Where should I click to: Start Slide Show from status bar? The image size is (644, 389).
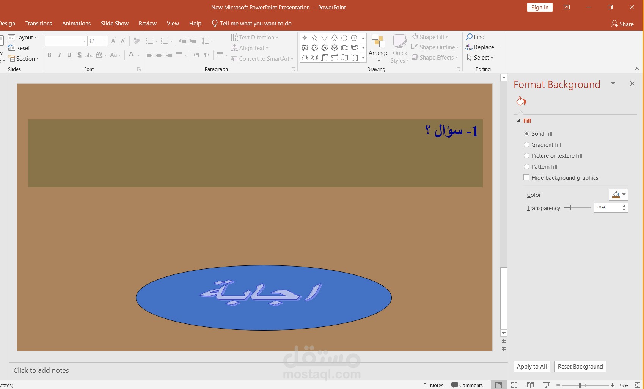546,385
